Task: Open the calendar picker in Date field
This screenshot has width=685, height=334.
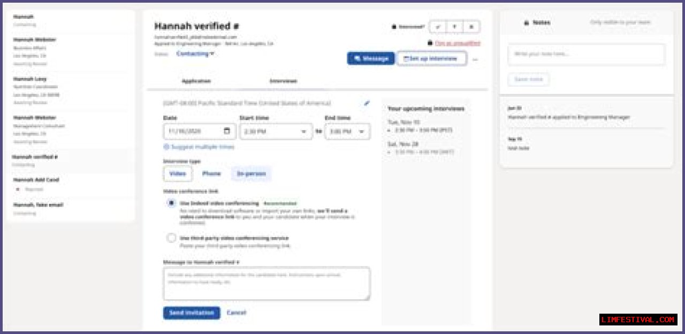Action: pyautogui.click(x=227, y=131)
